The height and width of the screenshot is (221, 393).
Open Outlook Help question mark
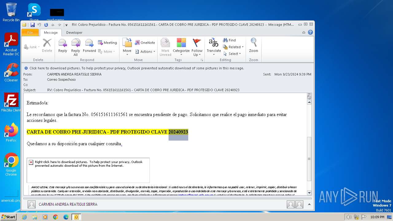[x=310, y=32]
